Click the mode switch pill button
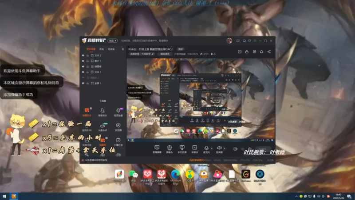 point(113,40)
